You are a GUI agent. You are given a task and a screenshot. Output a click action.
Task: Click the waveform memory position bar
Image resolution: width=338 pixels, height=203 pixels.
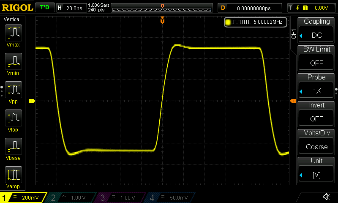click(162, 8)
